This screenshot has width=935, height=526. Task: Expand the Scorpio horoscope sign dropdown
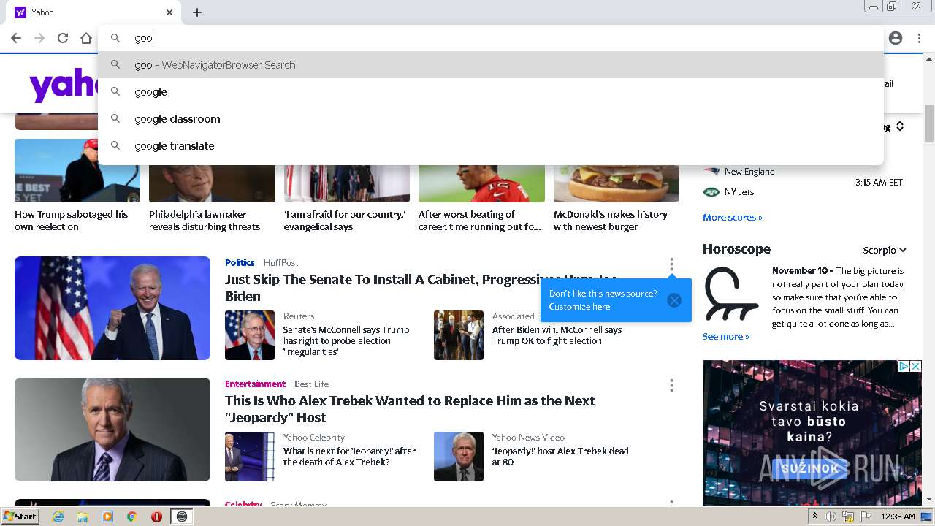click(885, 250)
